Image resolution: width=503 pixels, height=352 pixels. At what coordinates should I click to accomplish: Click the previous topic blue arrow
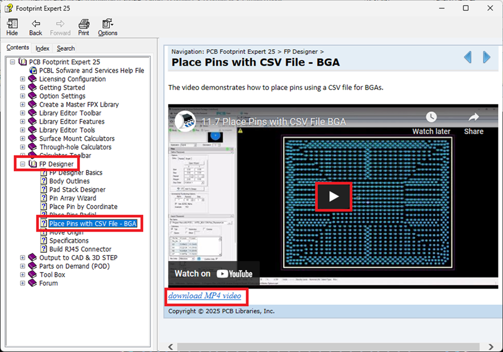[x=467, y=58]
